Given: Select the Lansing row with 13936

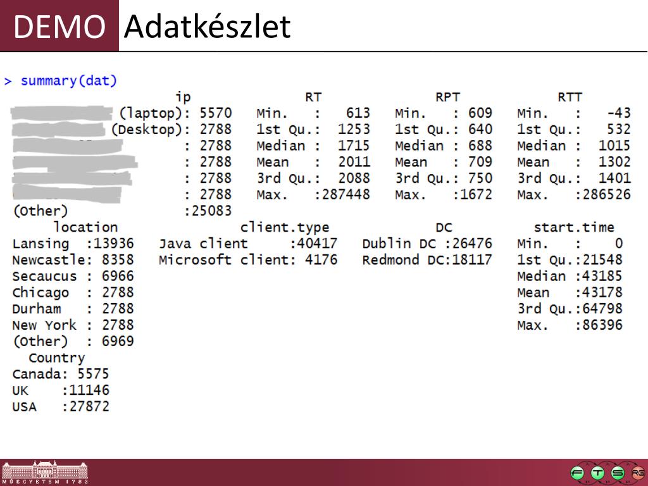Looking at the screenshot, I should pyautogui.click(x=73, y=244).
